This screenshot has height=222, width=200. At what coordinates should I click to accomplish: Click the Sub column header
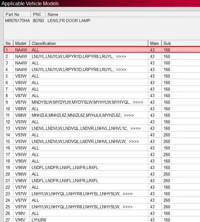(x=181, y=43)
